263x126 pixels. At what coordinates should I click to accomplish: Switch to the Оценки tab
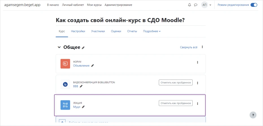coord(116,31)
